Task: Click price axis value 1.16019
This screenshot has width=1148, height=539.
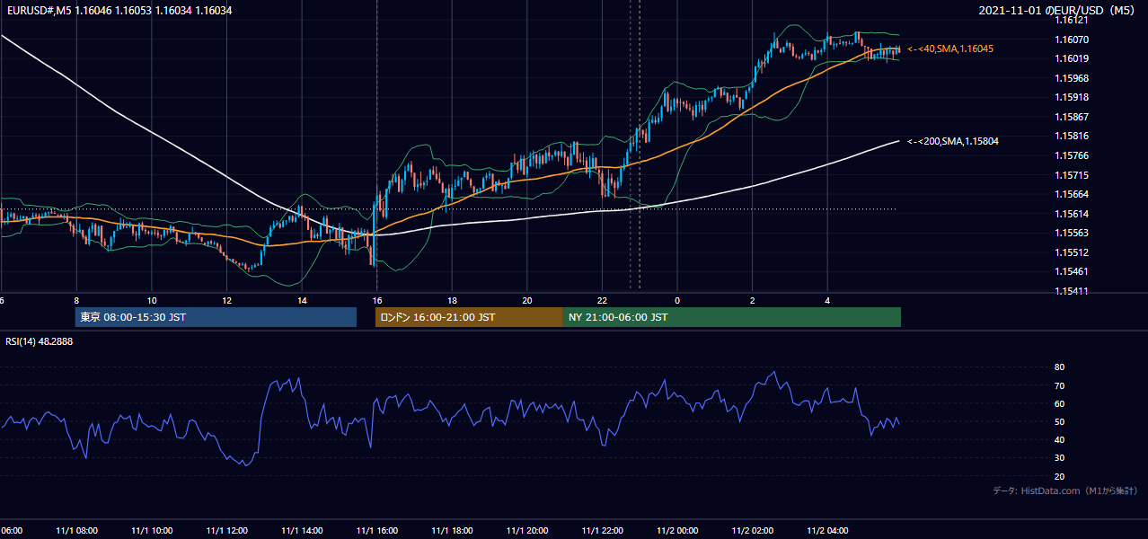Action: point(1071,58)
